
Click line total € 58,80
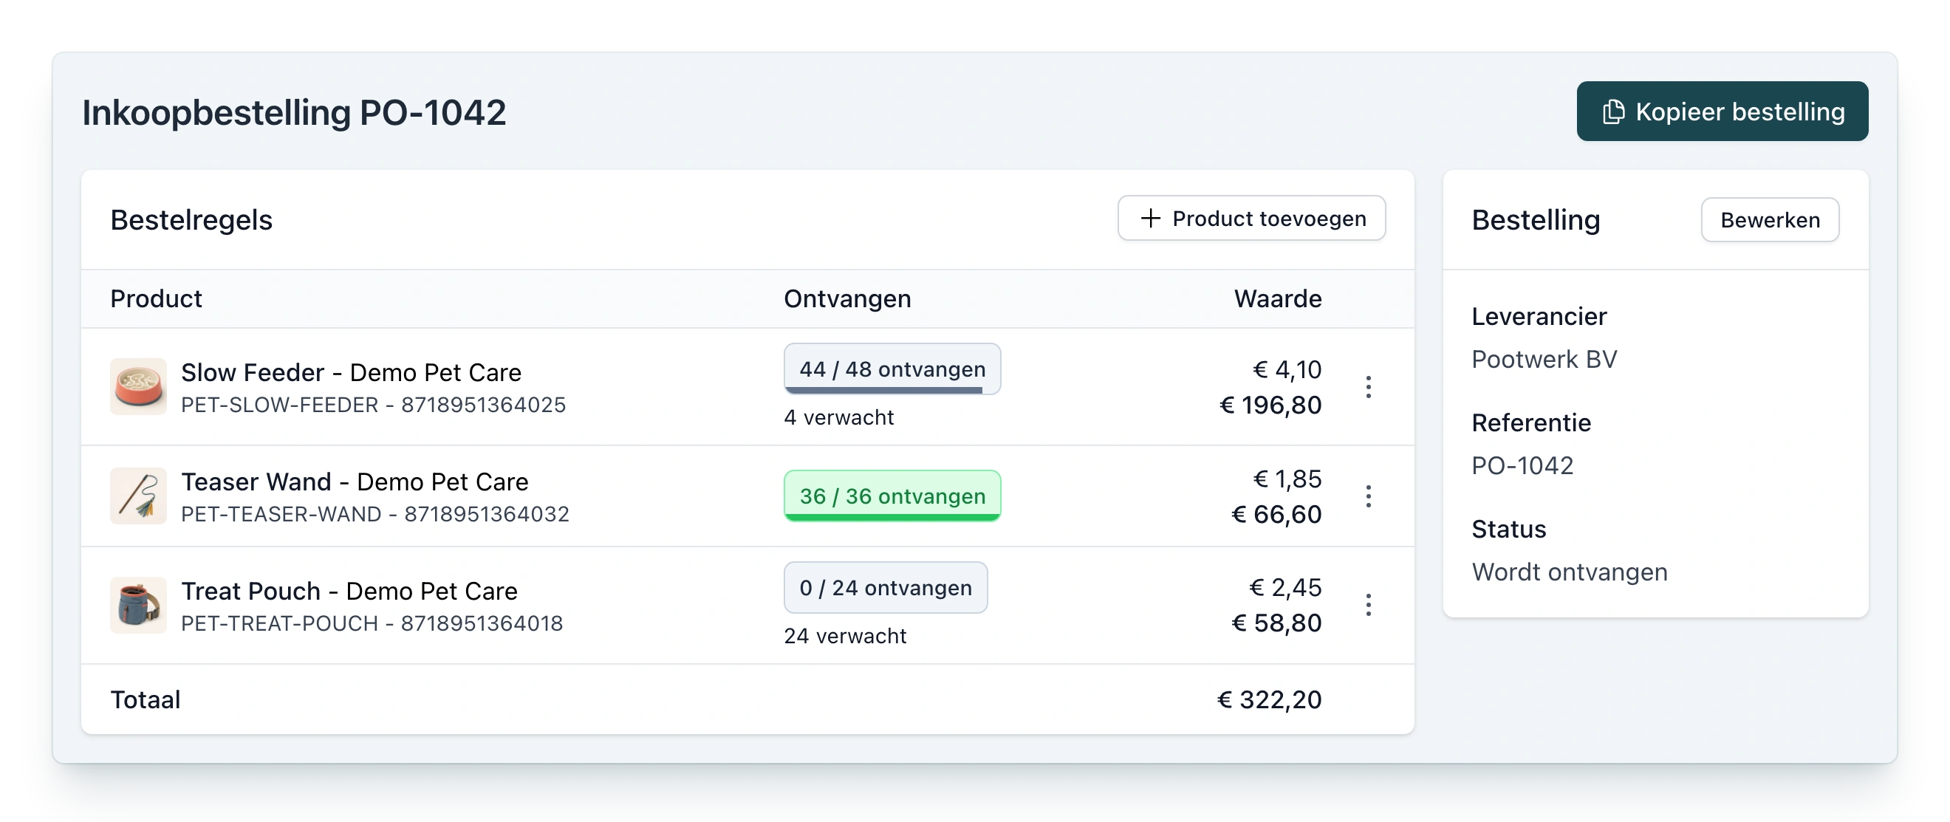tap(1276, 623)
